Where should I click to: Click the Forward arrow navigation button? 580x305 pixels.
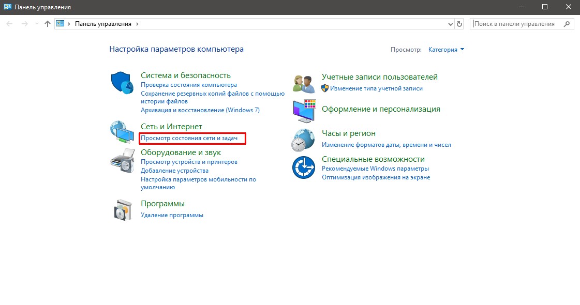point(24,24)
